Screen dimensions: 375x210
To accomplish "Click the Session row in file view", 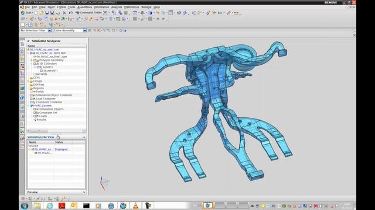I will tap(33, 146).
